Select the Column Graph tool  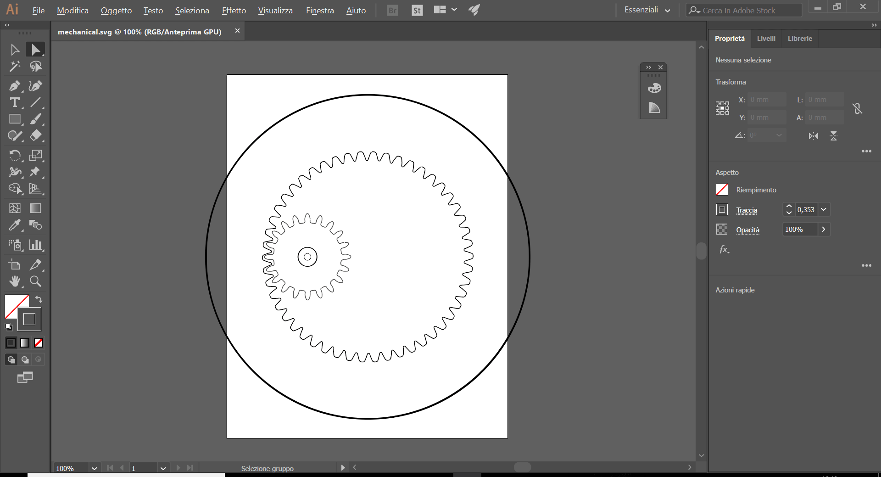click(35, 245)
